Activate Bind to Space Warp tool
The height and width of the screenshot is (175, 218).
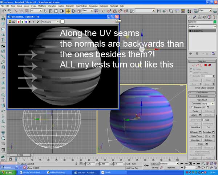[27, 11]
